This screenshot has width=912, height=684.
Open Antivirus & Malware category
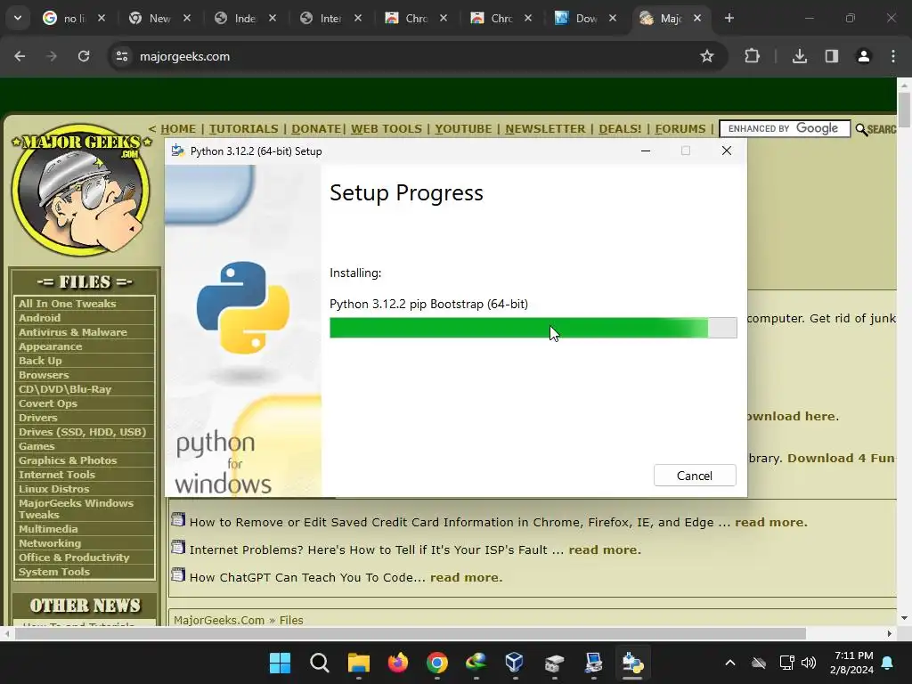(x=73, y=332)
